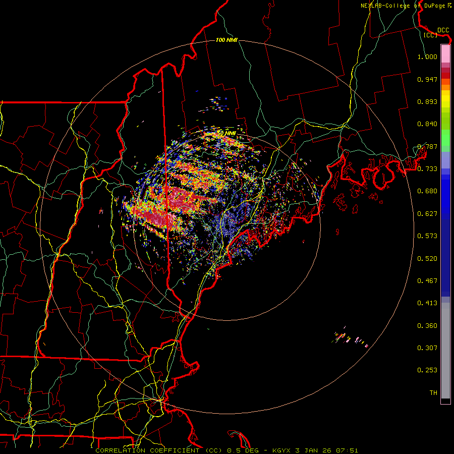454x454 pixels.
Task: Click the 0.787 color scale value
Action: (427, 146)
